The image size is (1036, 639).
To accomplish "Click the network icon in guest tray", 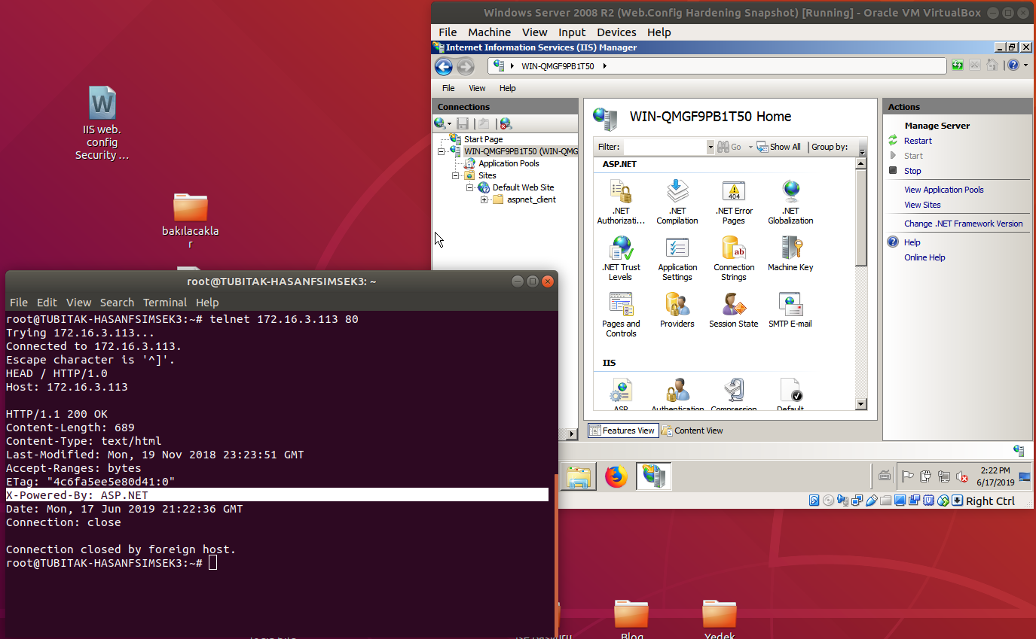I will pos(943,476).
